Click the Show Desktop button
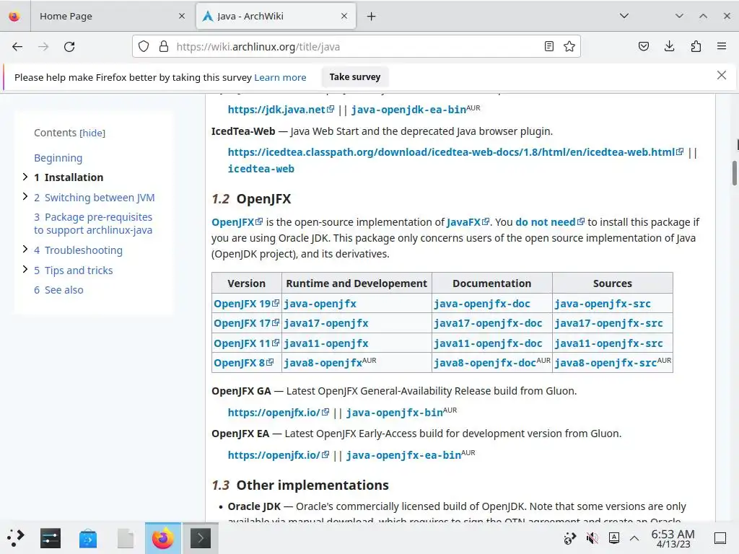 coord(720,537)
